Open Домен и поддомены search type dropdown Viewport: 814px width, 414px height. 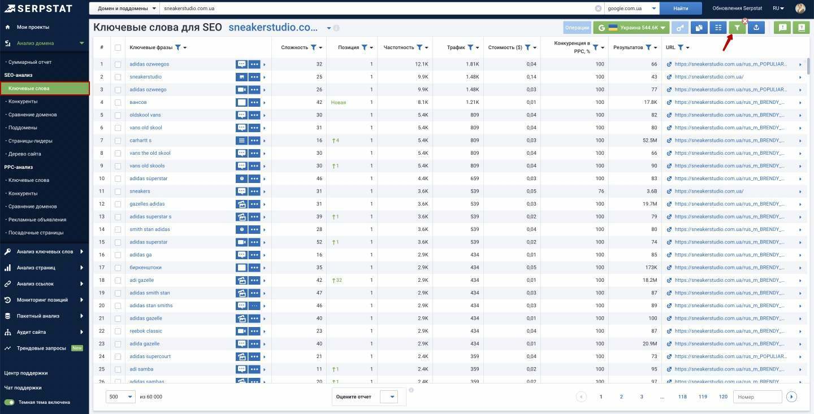click(125, 8)
